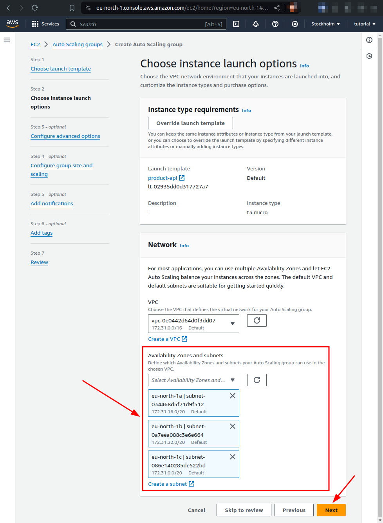Open the notifications bell
The height and width of the screenshot is (523, 383).
[x=255, y=24]
